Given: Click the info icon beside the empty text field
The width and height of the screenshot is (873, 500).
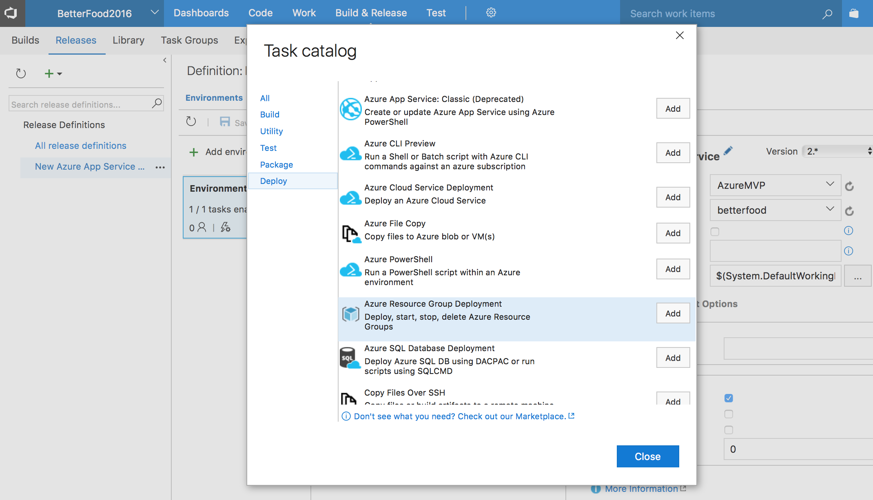Looking at the screenshot, I should [849, 251].
